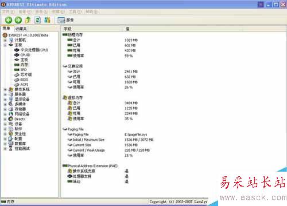Switch to the 收藏夹 favorites tab
The image size is (287, 206).
tap(21, 29)
